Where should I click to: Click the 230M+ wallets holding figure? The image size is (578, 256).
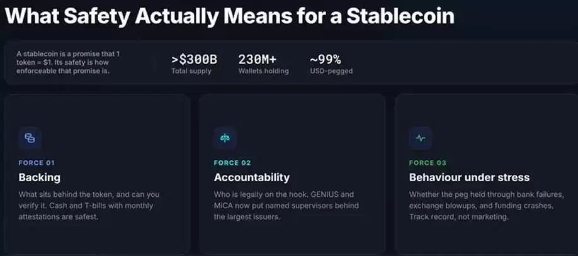(258, 59)
